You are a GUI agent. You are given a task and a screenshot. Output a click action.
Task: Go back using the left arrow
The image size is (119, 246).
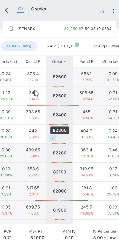6,11
